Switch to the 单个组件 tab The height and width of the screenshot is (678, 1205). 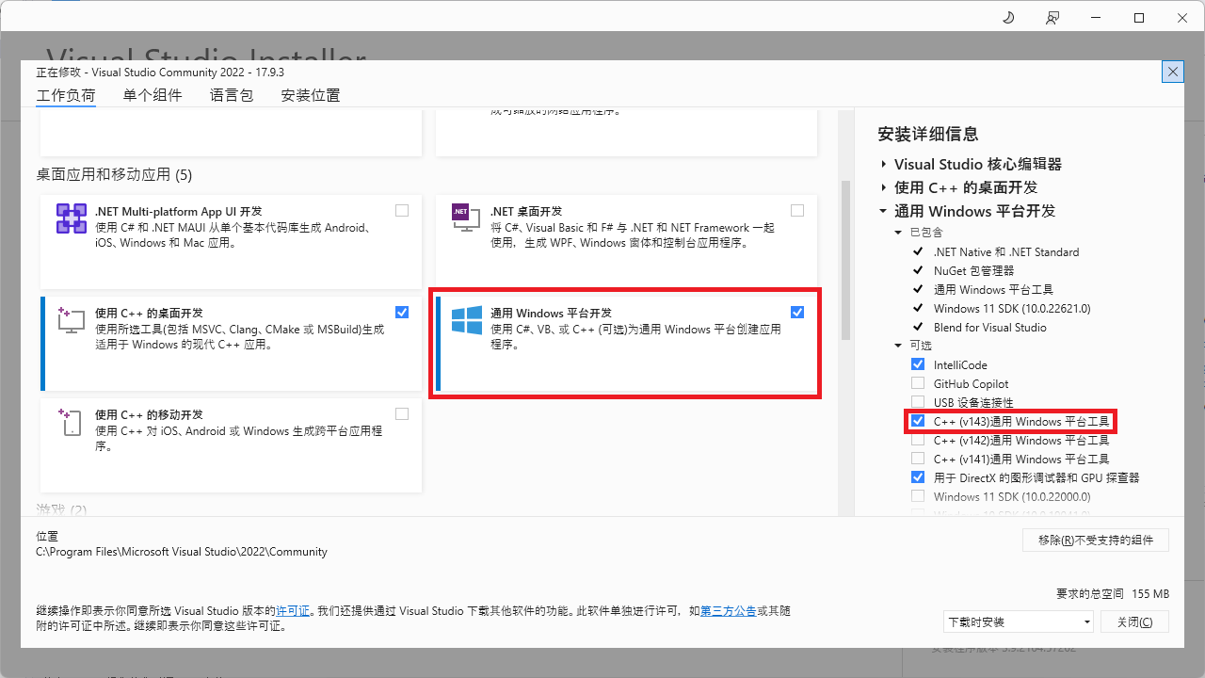point(153,95)
